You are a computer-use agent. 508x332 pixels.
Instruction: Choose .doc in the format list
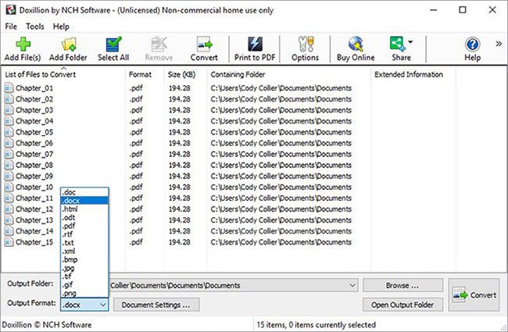84,192
